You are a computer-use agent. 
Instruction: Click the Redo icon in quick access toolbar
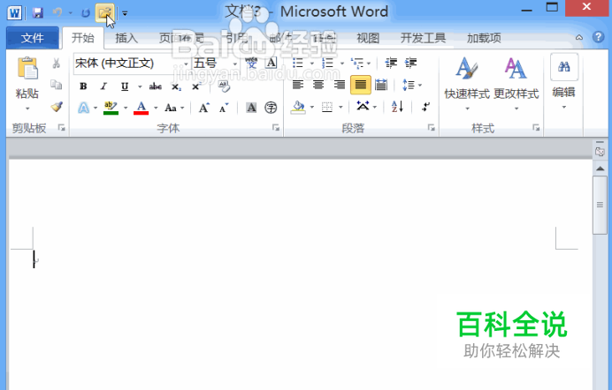click(85, 13)
